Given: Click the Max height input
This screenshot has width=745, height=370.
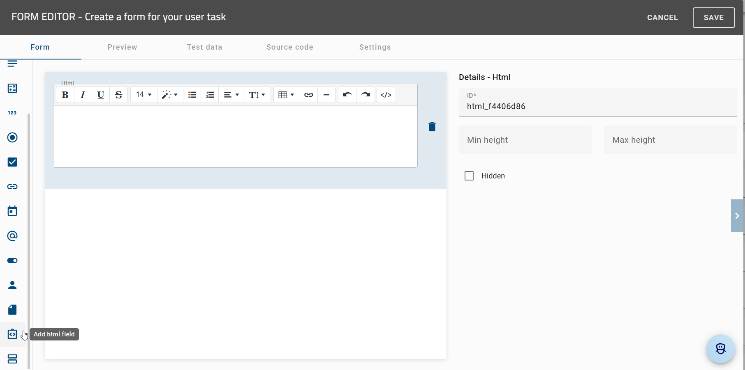Looking at the screenshot, I should point(671,140).
